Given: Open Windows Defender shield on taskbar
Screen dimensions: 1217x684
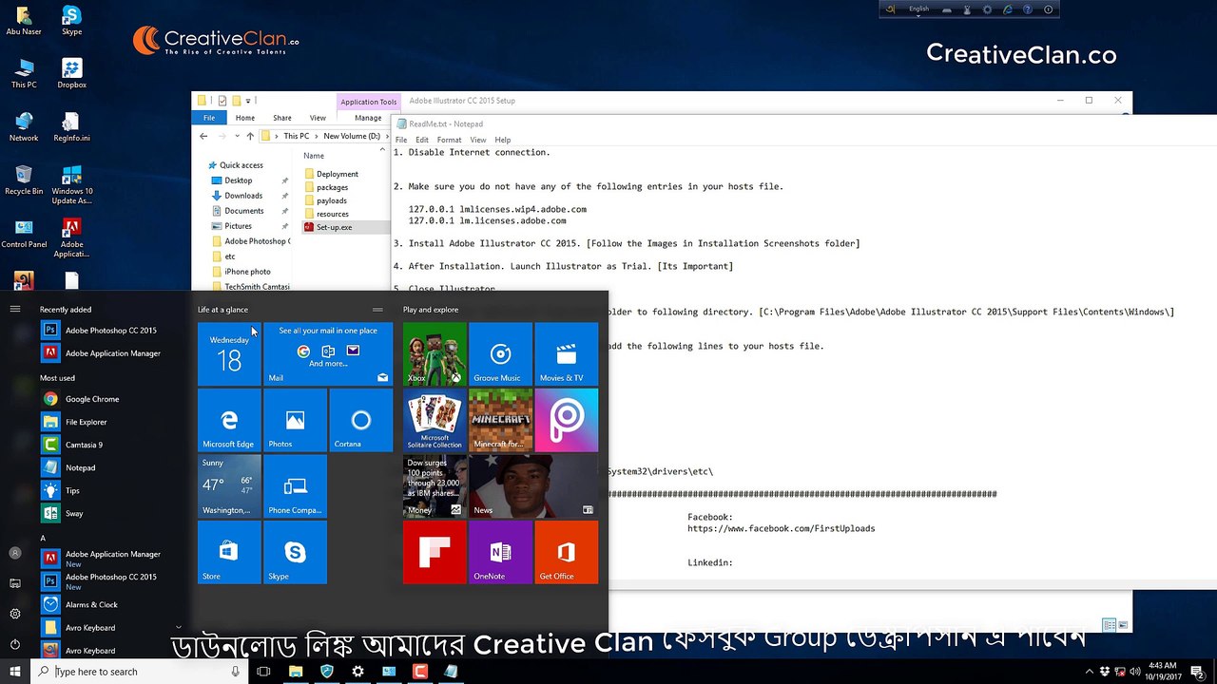Looking at the screenshot, I should (327, 672).
